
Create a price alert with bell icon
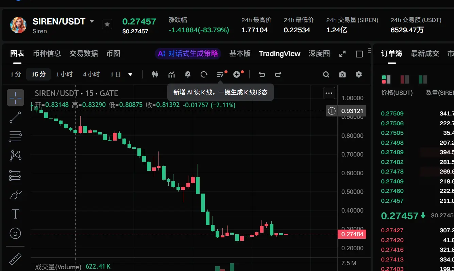coord(187,74)
